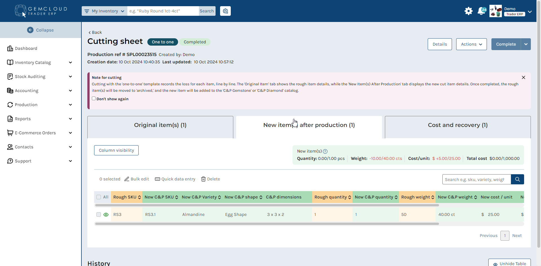Click the advanced search gem icon
Screen dimensions: 541x266
tap(225, 11)
